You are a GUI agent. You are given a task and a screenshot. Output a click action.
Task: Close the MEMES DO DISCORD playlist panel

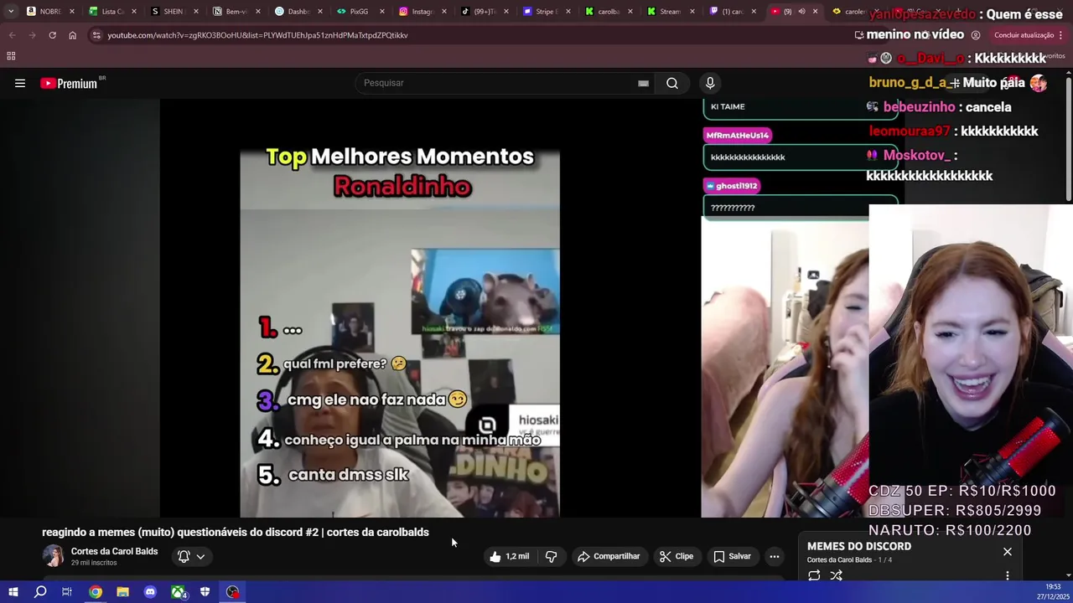tap(1008, 552)
